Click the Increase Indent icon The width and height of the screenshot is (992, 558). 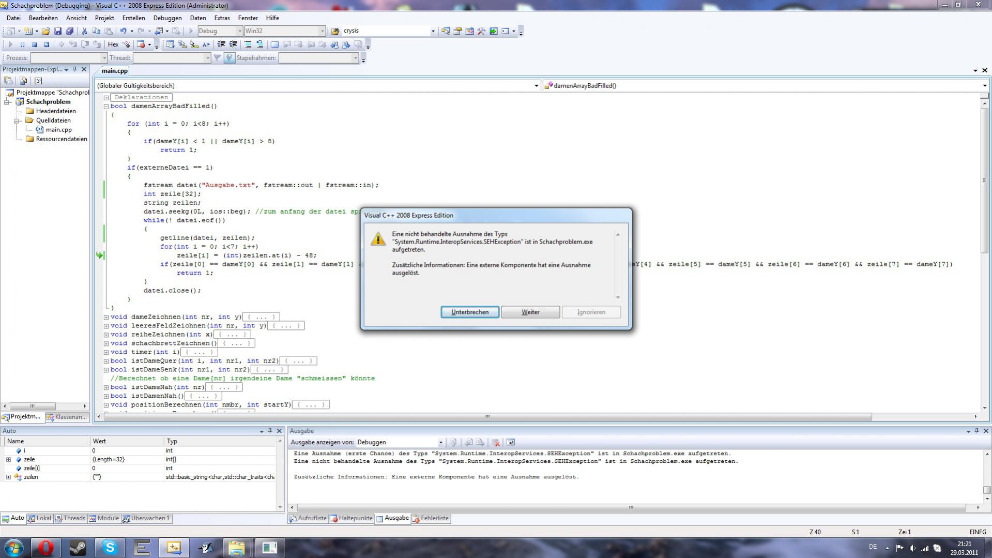pyautogui.click(x=233, y=44)
